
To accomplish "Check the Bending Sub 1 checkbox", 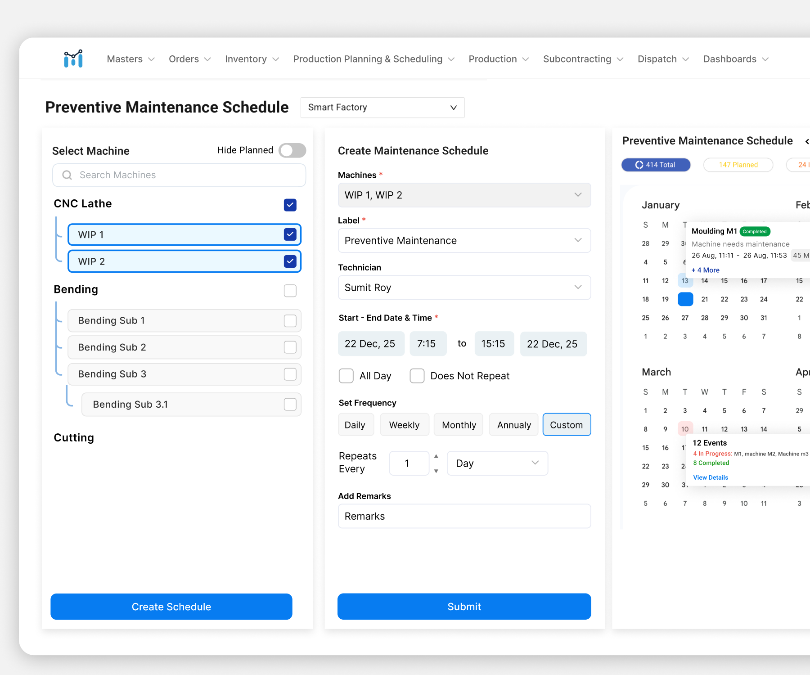I will point(290,321).
